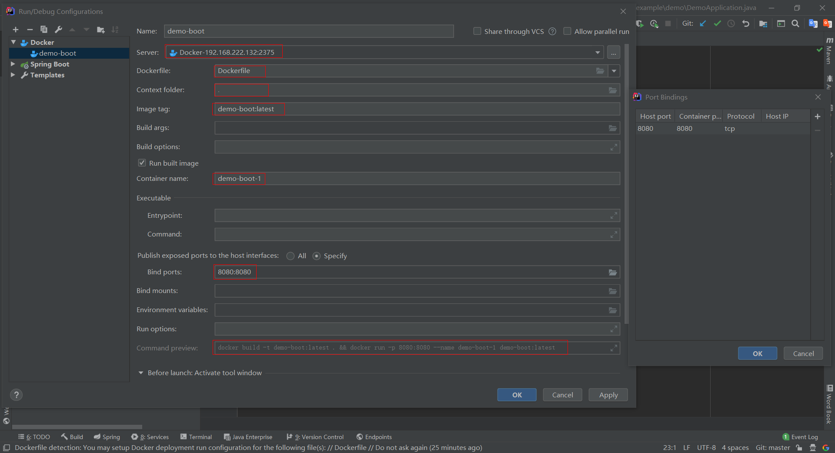
Task: Expand Entrypoint field editor
Action: pos(614,216)
